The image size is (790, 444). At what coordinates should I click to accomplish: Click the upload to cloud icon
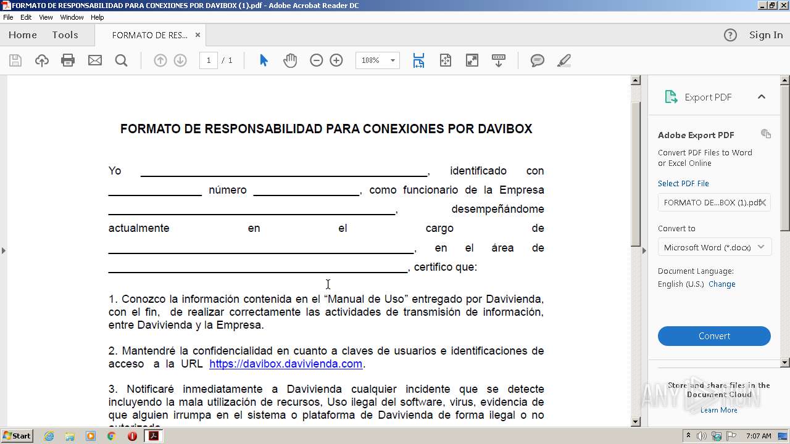tap(41, 60)
